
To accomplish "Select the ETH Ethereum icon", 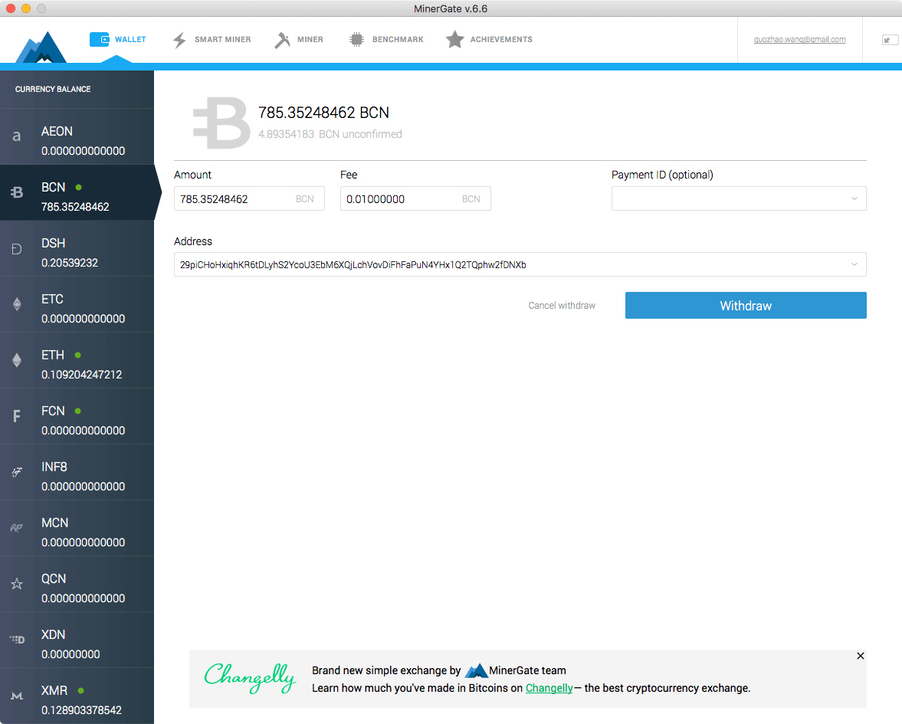I will coord(16,359).
